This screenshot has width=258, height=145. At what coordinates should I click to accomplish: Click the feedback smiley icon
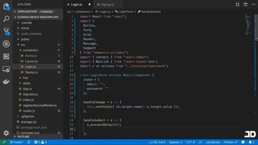(x=243, y=142)
